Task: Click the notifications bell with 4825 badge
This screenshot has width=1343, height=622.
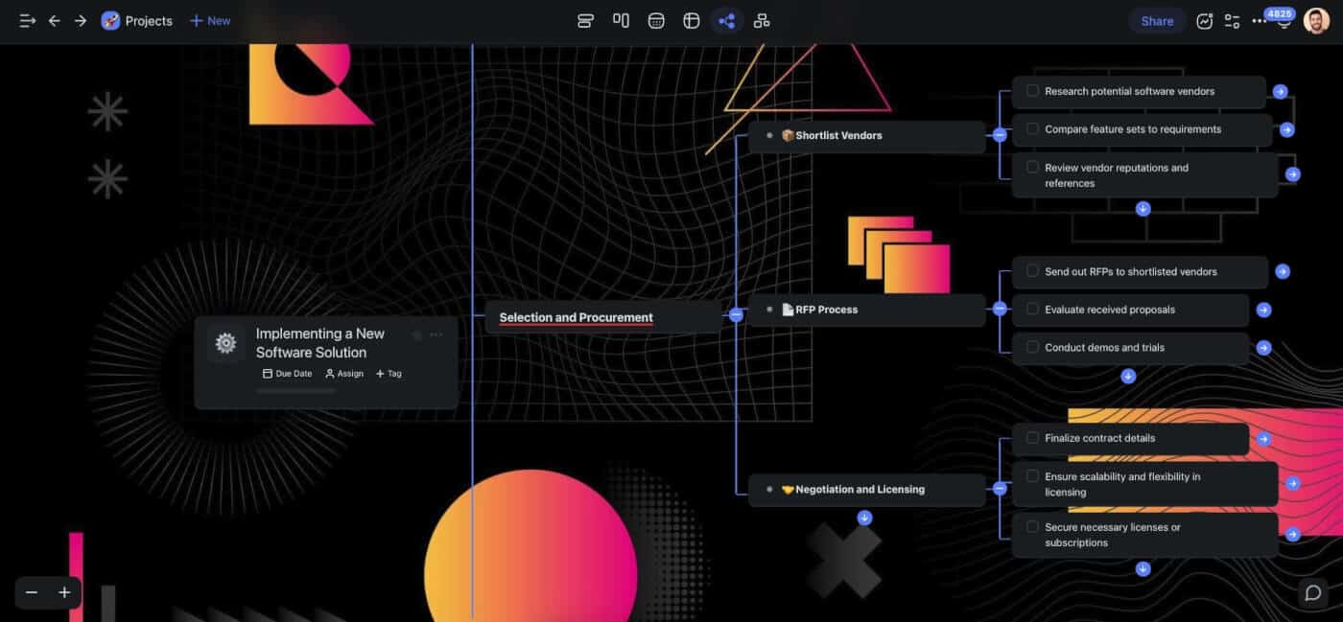Action: tap(1284, 21)
